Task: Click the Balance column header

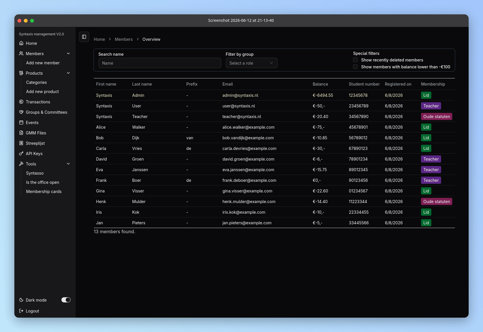Action: point(320,84)
